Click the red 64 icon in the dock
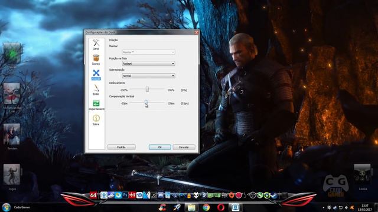The height and width of the screenshot is (212, 378). pyautogui.click(x=93, y=196)
